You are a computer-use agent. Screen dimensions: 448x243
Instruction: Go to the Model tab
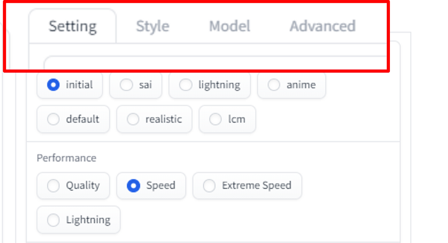pyautogui.click(x=230, y=26)
